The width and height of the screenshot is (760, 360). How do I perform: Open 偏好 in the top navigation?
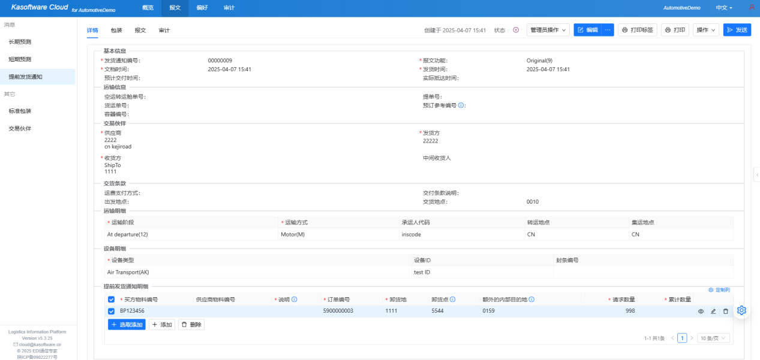click(x=202, y=8)
